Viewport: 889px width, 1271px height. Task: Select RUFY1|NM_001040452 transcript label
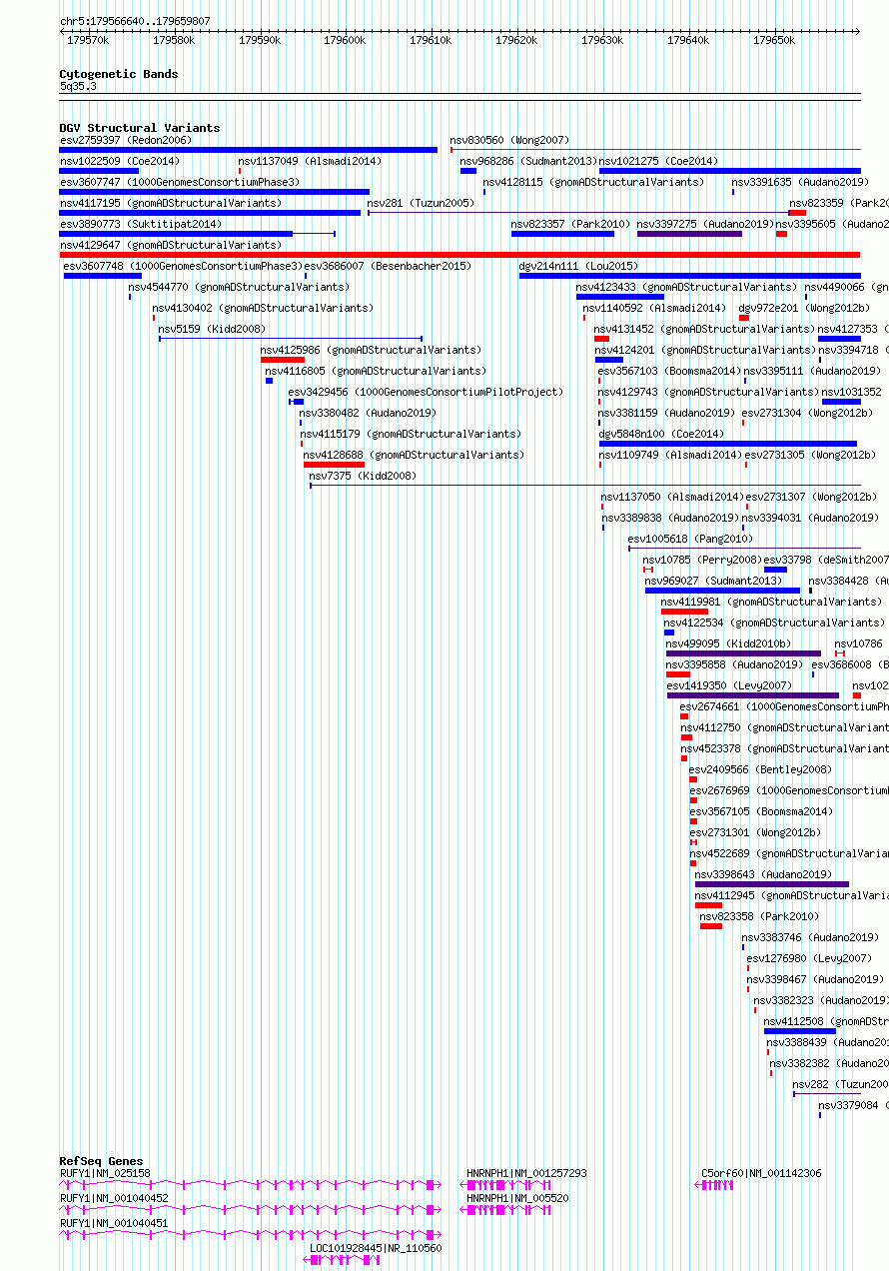click(x=114, y=1197)
